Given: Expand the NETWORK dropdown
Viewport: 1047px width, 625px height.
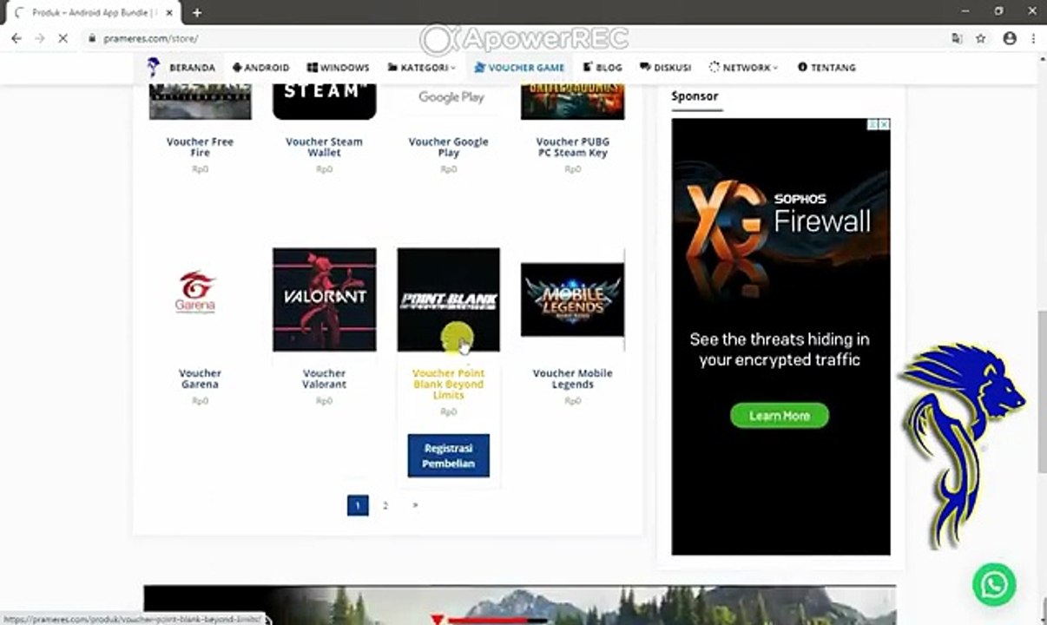Looking at the screenshot, I should click(744, 67).
